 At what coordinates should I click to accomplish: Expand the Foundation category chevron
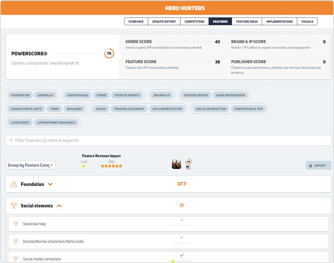pos(50,184)
